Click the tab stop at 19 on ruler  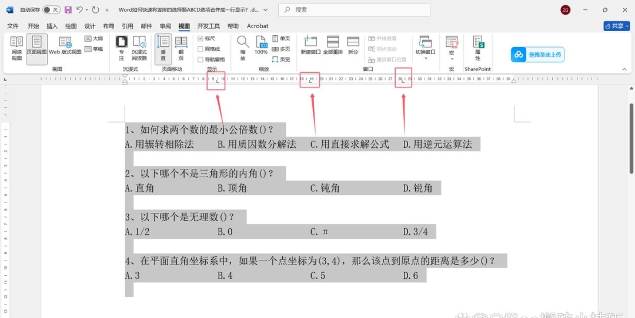tap(311, 82)
